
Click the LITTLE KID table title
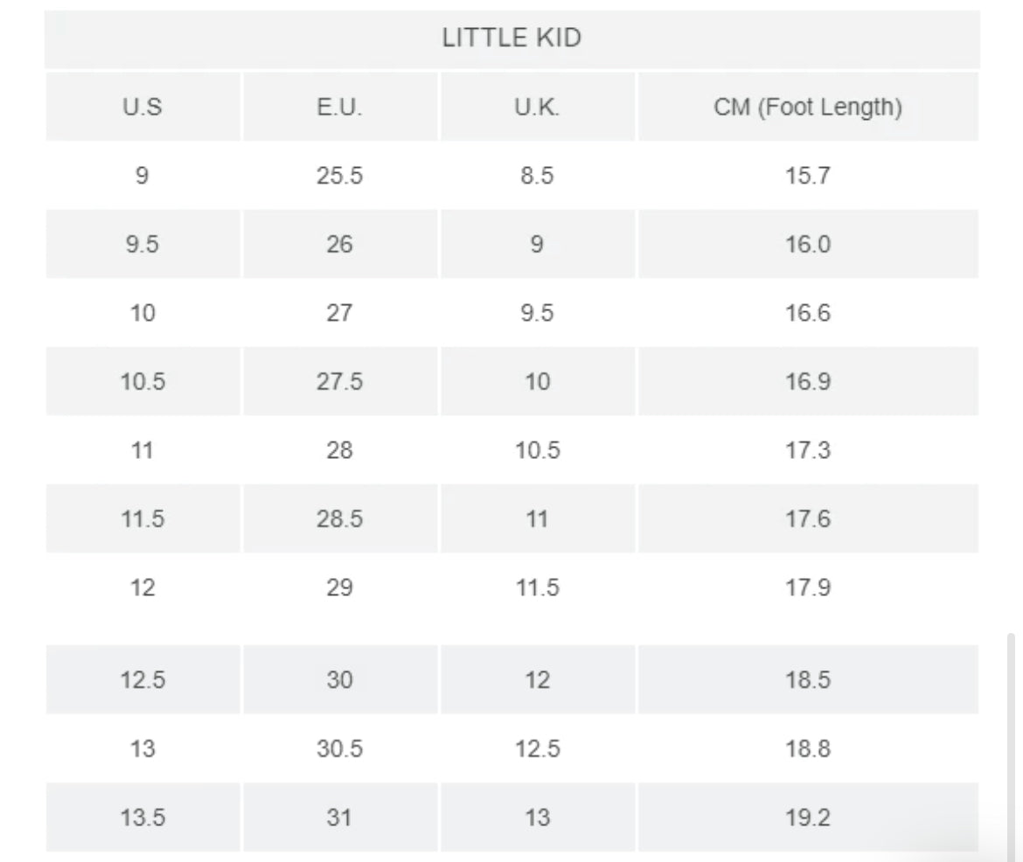[x=511, y=38]
